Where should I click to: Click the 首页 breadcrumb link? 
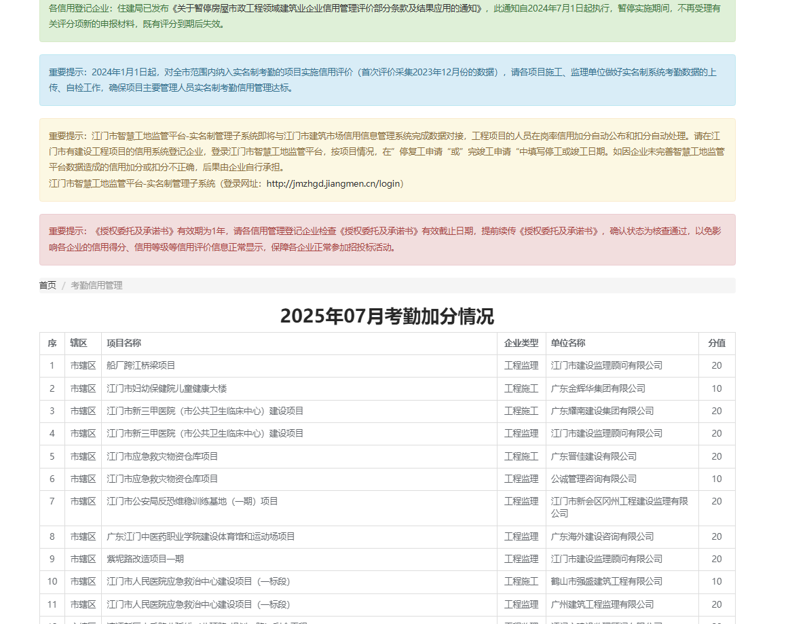pyautogui.click(x=48, y=285)
